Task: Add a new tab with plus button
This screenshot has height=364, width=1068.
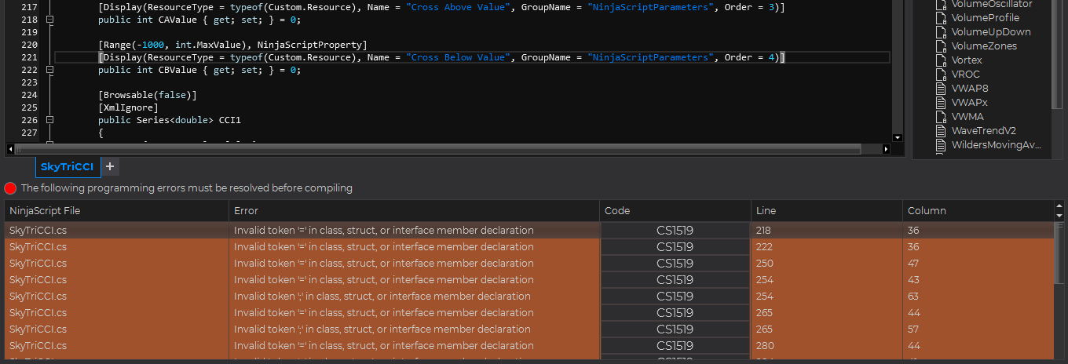Action: click(x=110, y=166)
